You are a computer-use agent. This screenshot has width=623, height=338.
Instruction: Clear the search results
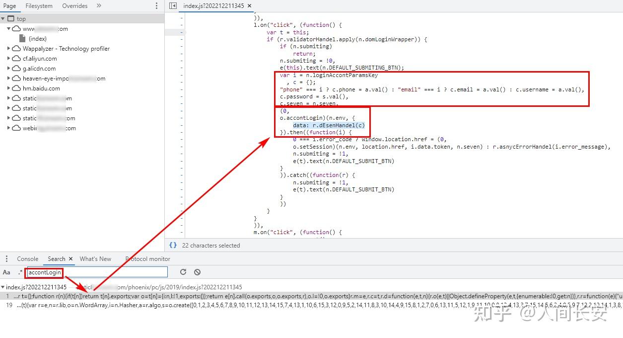click(x=197, y=272)
